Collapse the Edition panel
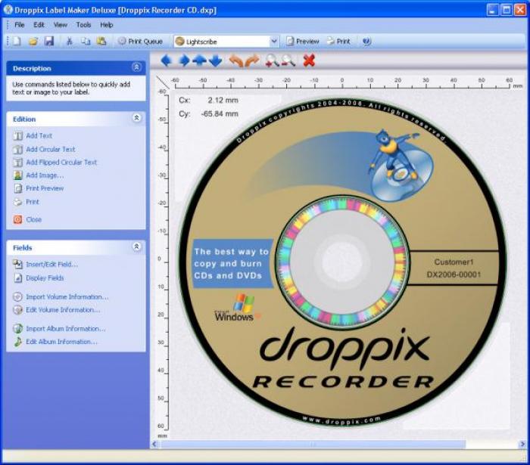The width and height of the screenshot is (530, 465). point(136,118)
